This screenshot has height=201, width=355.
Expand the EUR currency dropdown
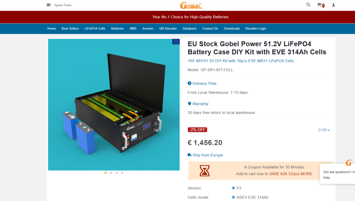pos(324,130)
